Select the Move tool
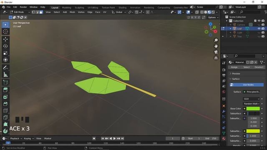The image size is (267, 150). (x=5, y=39)
